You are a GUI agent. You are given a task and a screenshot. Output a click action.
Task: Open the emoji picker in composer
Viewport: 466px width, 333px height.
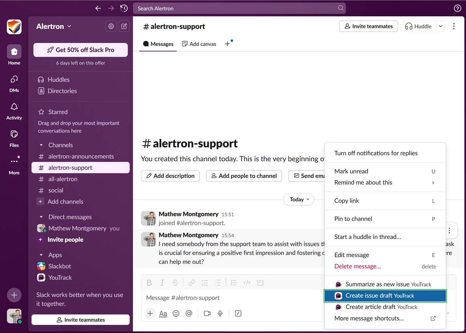pos(176,313)
